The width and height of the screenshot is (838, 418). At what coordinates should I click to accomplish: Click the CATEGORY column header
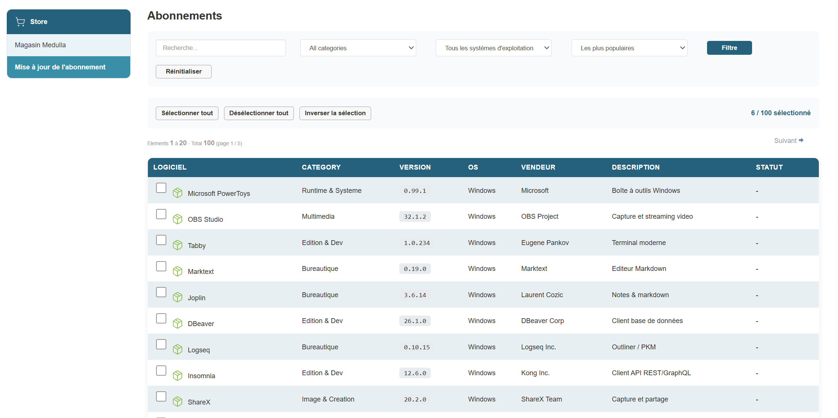pos(321,167)
